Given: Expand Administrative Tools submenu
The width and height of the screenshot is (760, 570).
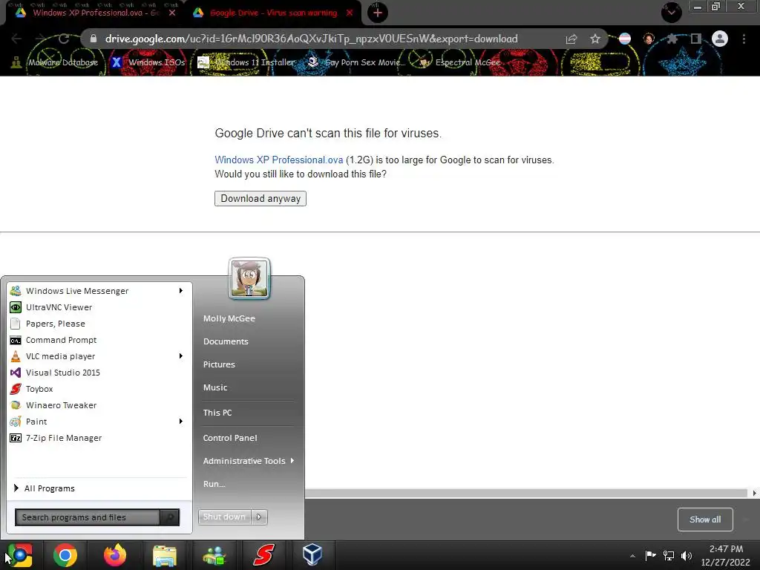Looking at the screenshot, I should point(248,461).
